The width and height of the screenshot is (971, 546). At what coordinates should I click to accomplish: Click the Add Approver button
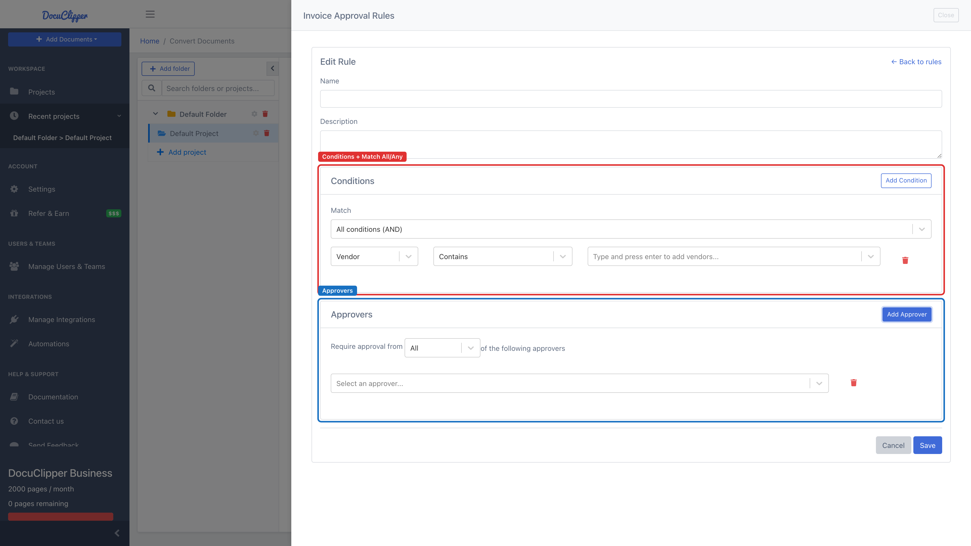tap(907, 314)
